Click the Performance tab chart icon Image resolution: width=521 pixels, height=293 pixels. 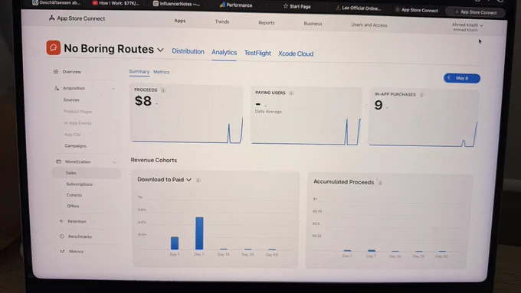point(223,5)
